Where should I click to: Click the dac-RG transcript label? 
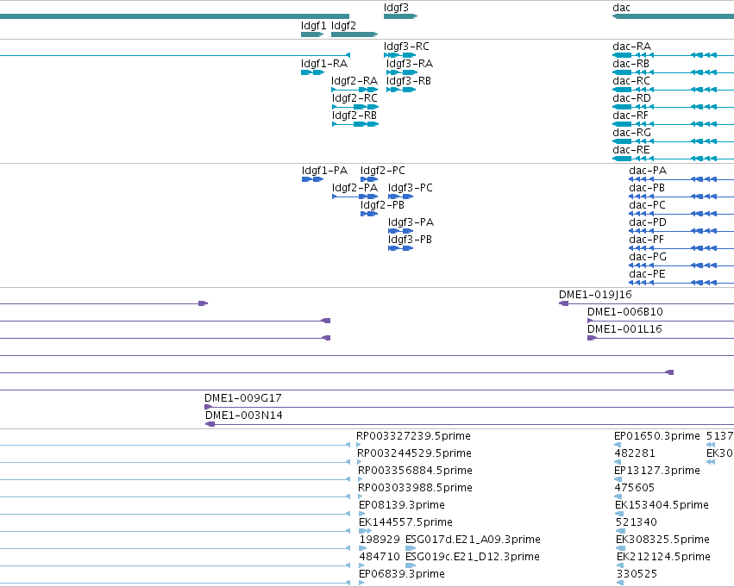coord(631,133)
